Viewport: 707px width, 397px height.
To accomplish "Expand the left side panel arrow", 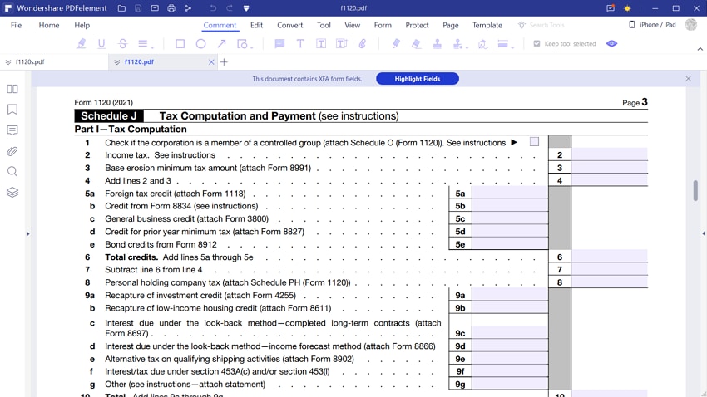I will pyautogui.click(x=27, y=233).
